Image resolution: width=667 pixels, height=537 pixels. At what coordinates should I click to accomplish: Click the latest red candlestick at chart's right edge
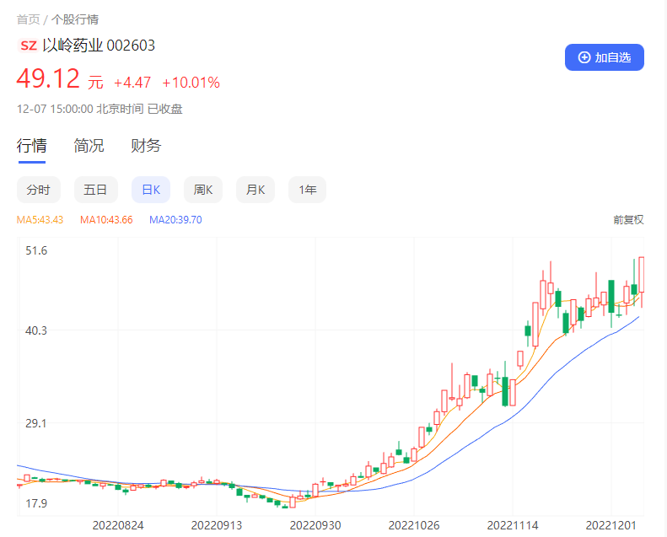[642, 275]
